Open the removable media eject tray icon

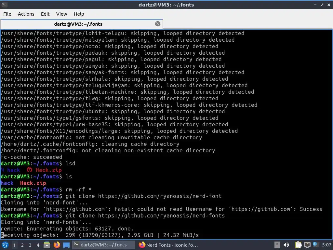(x=277, y=245)
